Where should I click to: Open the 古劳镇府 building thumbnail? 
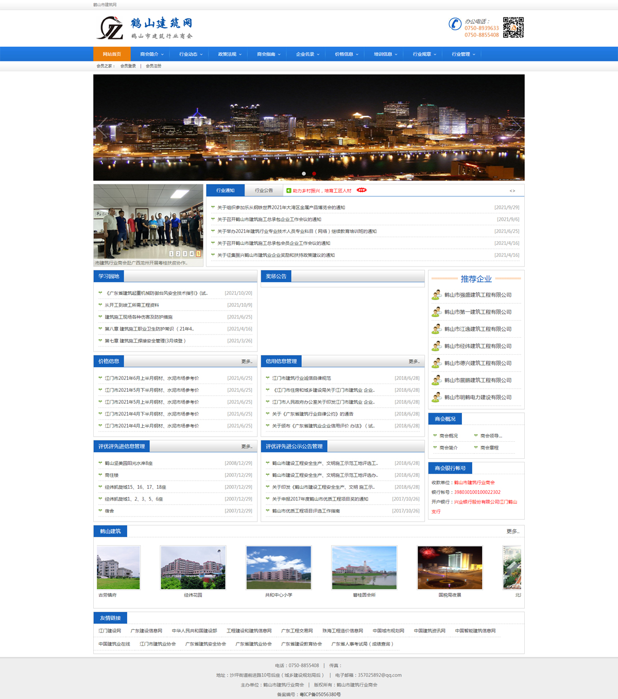pyautogui.click(x=118, y=568)
